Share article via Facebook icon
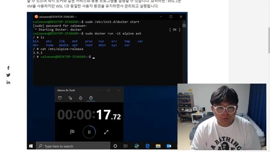 click(x=8, y=68)
